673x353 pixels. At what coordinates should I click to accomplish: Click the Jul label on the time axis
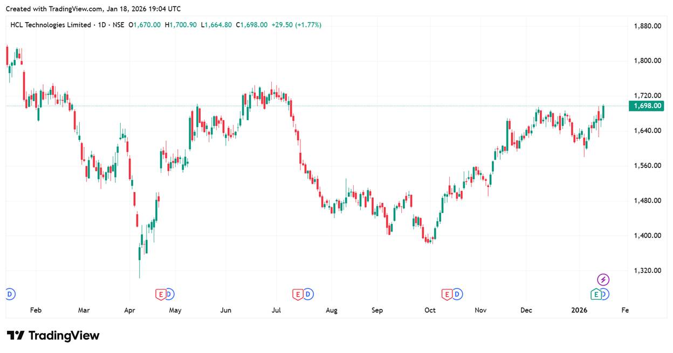tap(277, 310)
